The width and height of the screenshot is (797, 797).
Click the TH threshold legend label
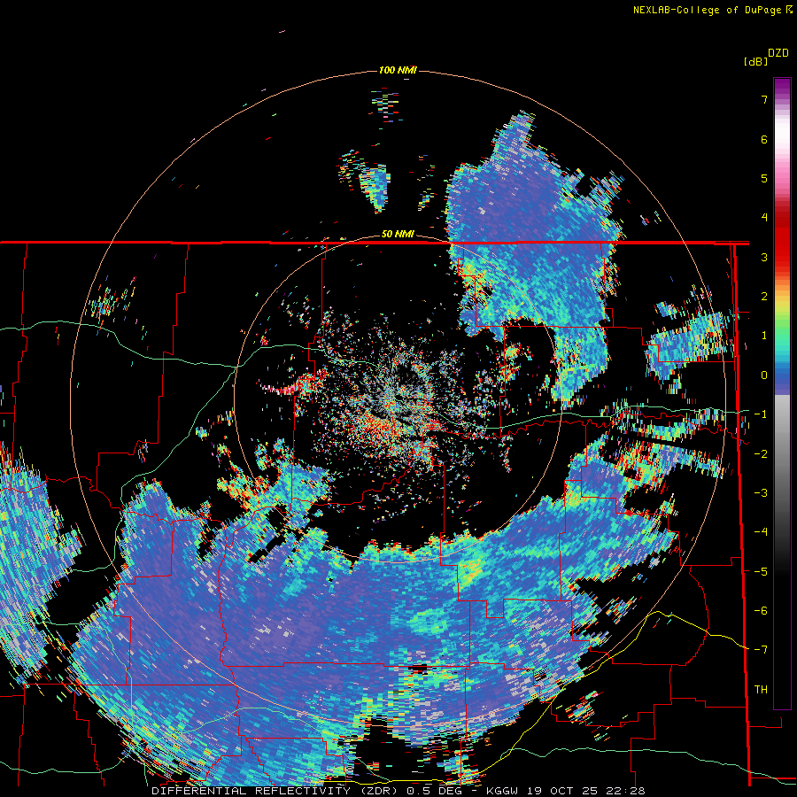761,689
